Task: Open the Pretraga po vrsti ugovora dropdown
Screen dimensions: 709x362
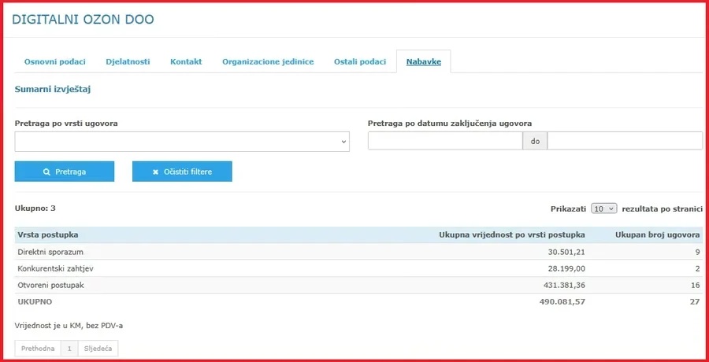Action: [x=182, y=142]
